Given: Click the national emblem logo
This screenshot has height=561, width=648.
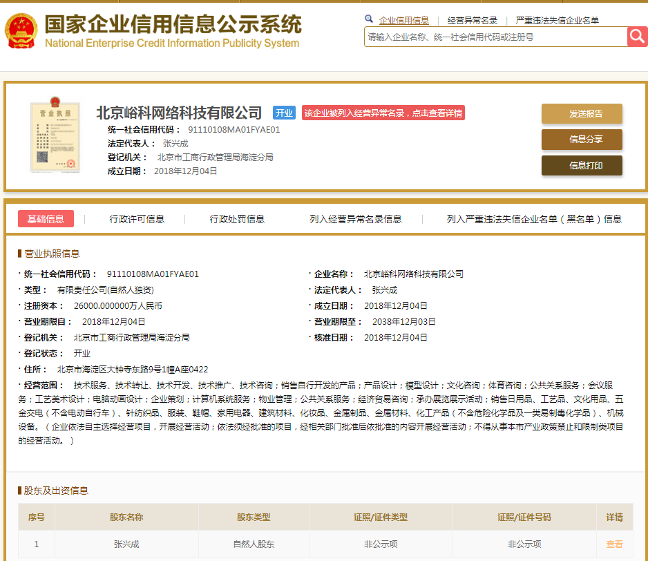Looking at the screenshot, I should [x=21, y=32].
